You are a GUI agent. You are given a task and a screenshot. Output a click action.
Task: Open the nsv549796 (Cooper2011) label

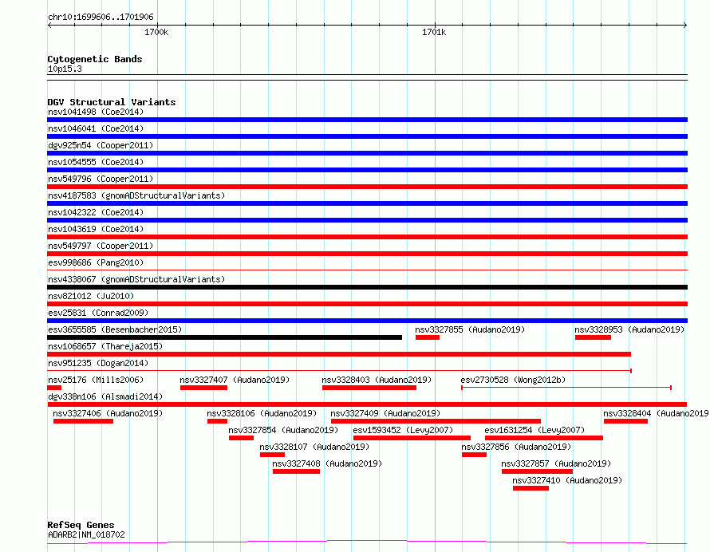point(101,179)
